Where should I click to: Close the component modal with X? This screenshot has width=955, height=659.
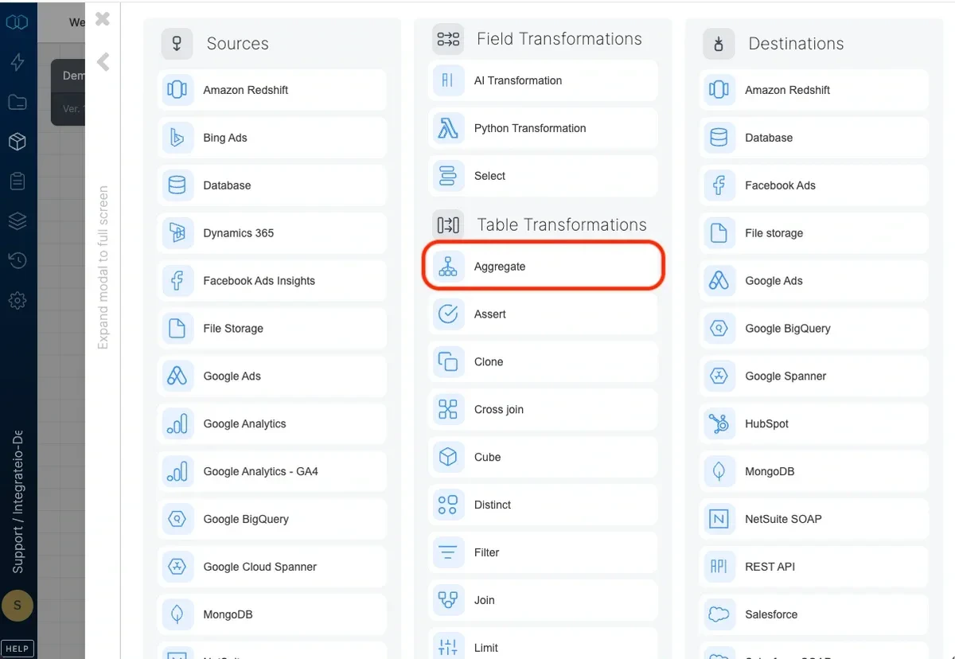pos(102,18)
